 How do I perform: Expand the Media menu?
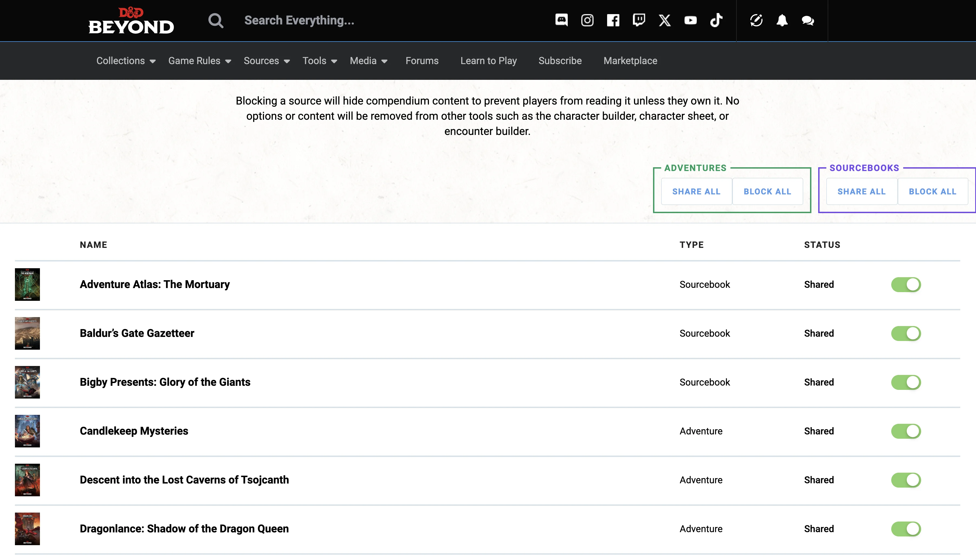(368, 61)
